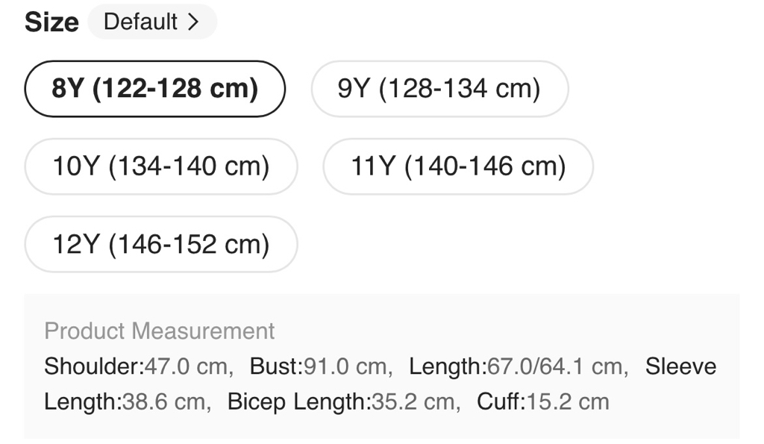This screenshot has height=444, width=764.
Task: Click the 15.2 cm cuff value
Action: [x=568, y=401]
